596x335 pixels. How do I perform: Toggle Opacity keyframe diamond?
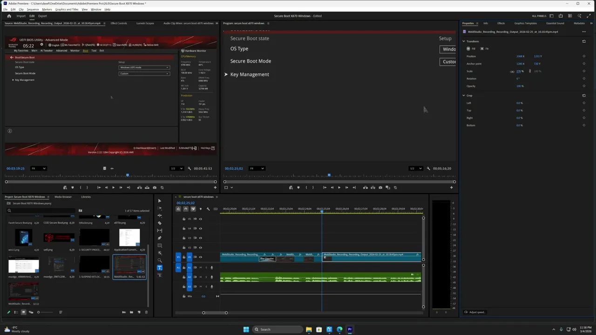click(584, 86)
